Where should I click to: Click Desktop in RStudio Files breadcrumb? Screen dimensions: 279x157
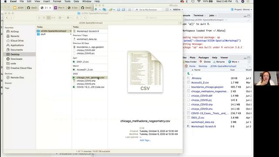point(203,66)
